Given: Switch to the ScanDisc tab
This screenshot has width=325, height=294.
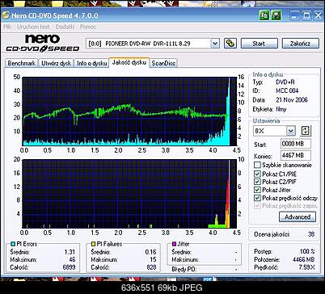Looking at the screenshot, I should [163, 63].
